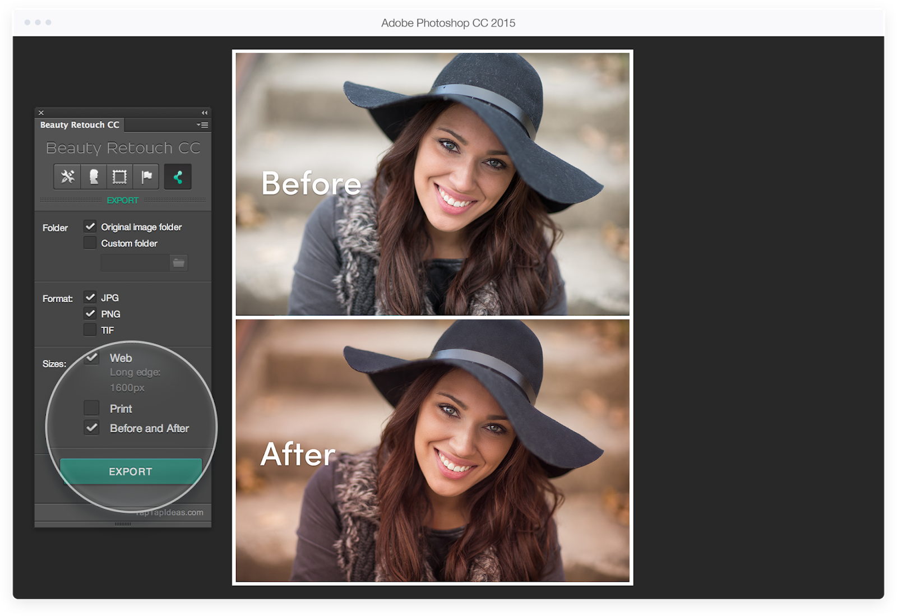
Task: Enable TIF export format
Action: [91, 330]
